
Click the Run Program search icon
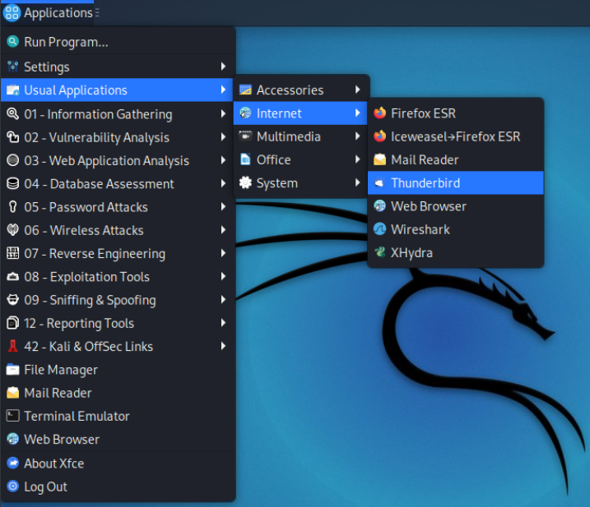(12, 42)
